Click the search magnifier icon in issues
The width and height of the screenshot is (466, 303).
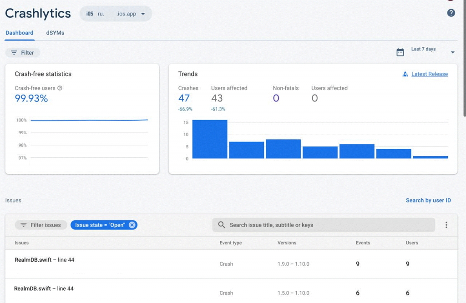[x=222, y=225]
